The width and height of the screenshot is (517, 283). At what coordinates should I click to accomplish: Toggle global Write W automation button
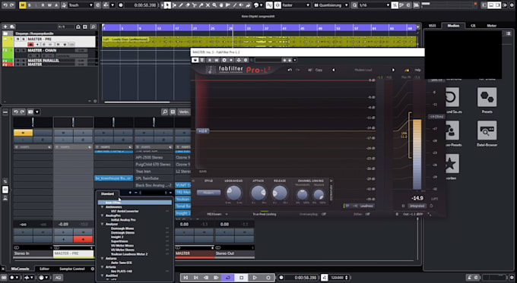(x=49, y=5)
